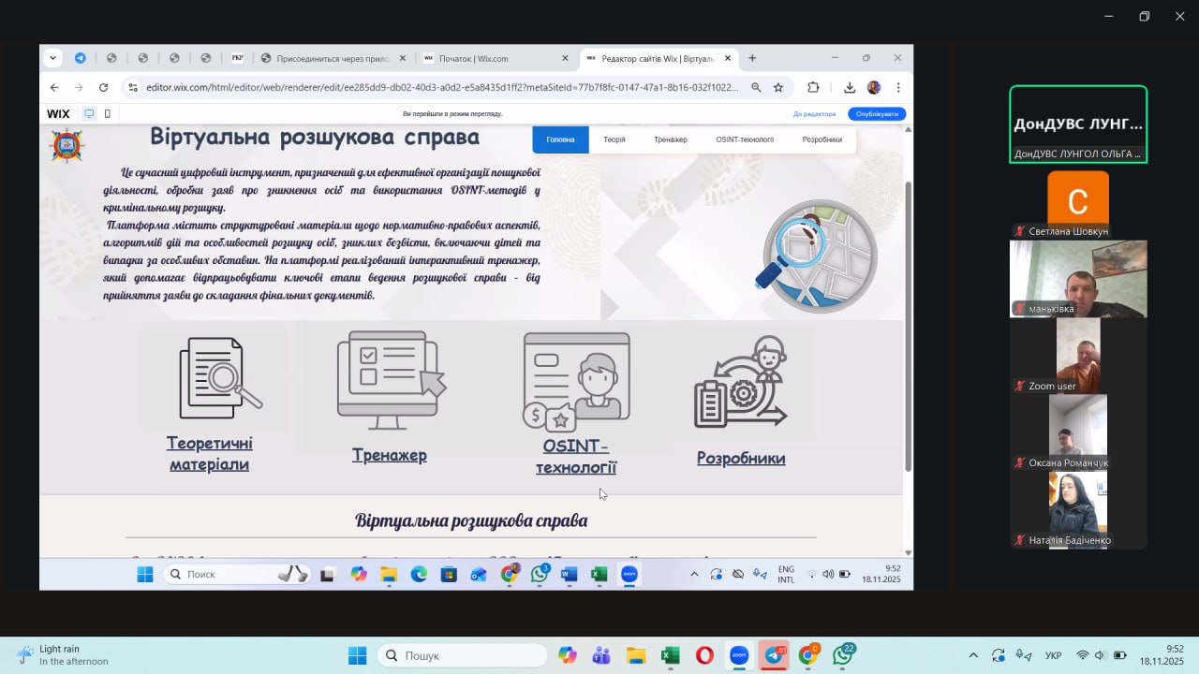Click the Пошук search field in taskbar
1199x674 pixels.
tap(463, 655)
